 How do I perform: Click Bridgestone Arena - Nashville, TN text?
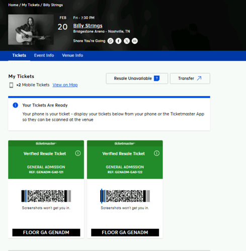[102, 32]
